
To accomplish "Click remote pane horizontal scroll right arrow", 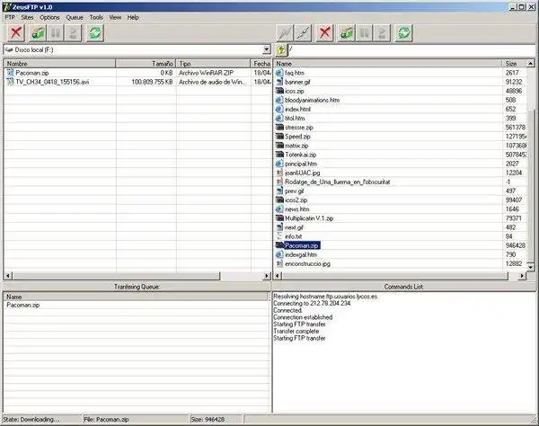I will click(x=522, y=276).
